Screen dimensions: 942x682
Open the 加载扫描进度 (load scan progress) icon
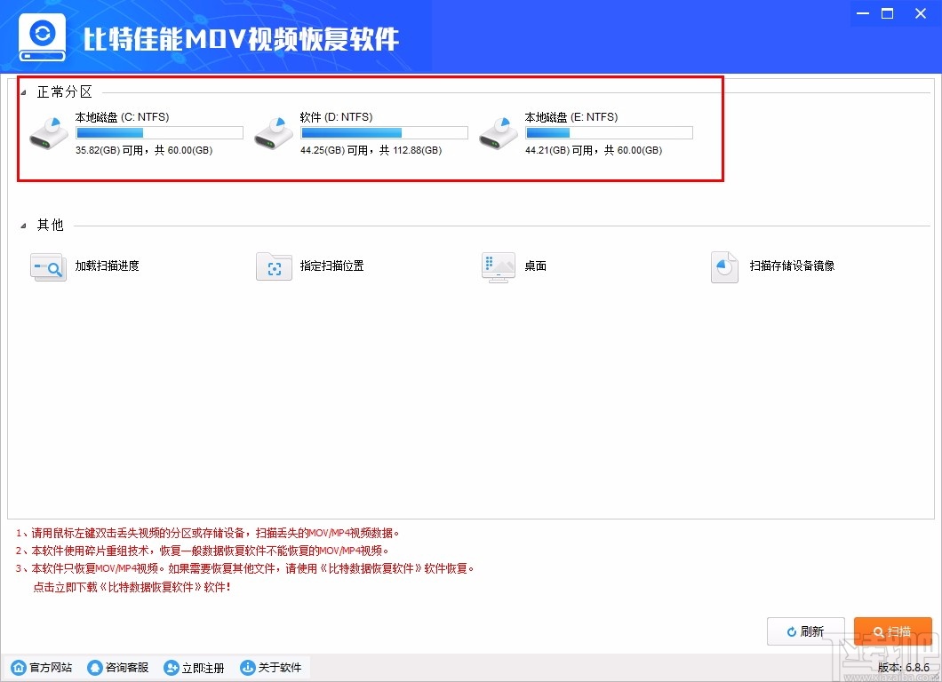(47, 266)
